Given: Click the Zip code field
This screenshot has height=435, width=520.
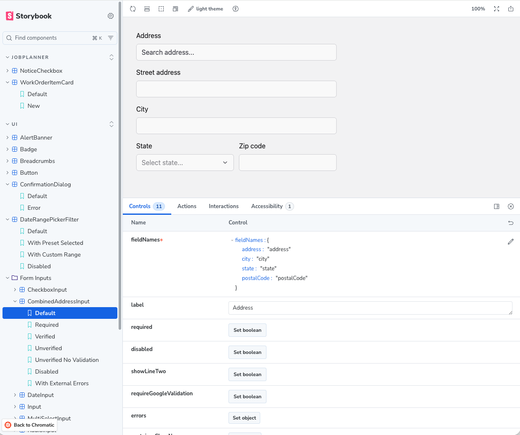Looking at the screenshot, I should (x=288, y=163).
